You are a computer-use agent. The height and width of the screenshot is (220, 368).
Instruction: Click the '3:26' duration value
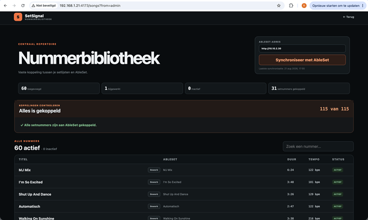point(291,194)
